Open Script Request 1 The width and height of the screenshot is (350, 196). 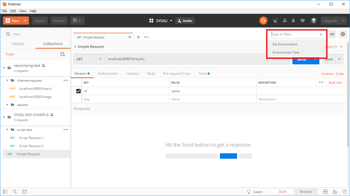(x=31, y=138)
